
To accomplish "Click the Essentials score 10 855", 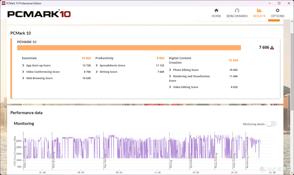I will 86,58.
